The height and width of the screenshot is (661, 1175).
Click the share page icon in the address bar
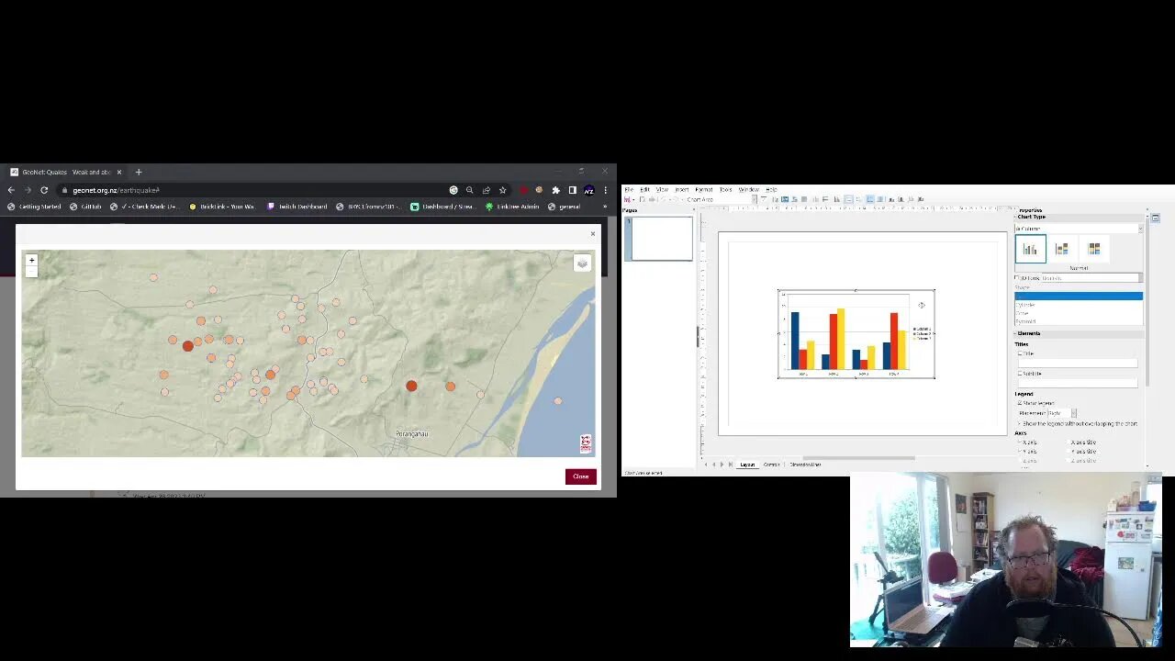(x=486, y=190)
